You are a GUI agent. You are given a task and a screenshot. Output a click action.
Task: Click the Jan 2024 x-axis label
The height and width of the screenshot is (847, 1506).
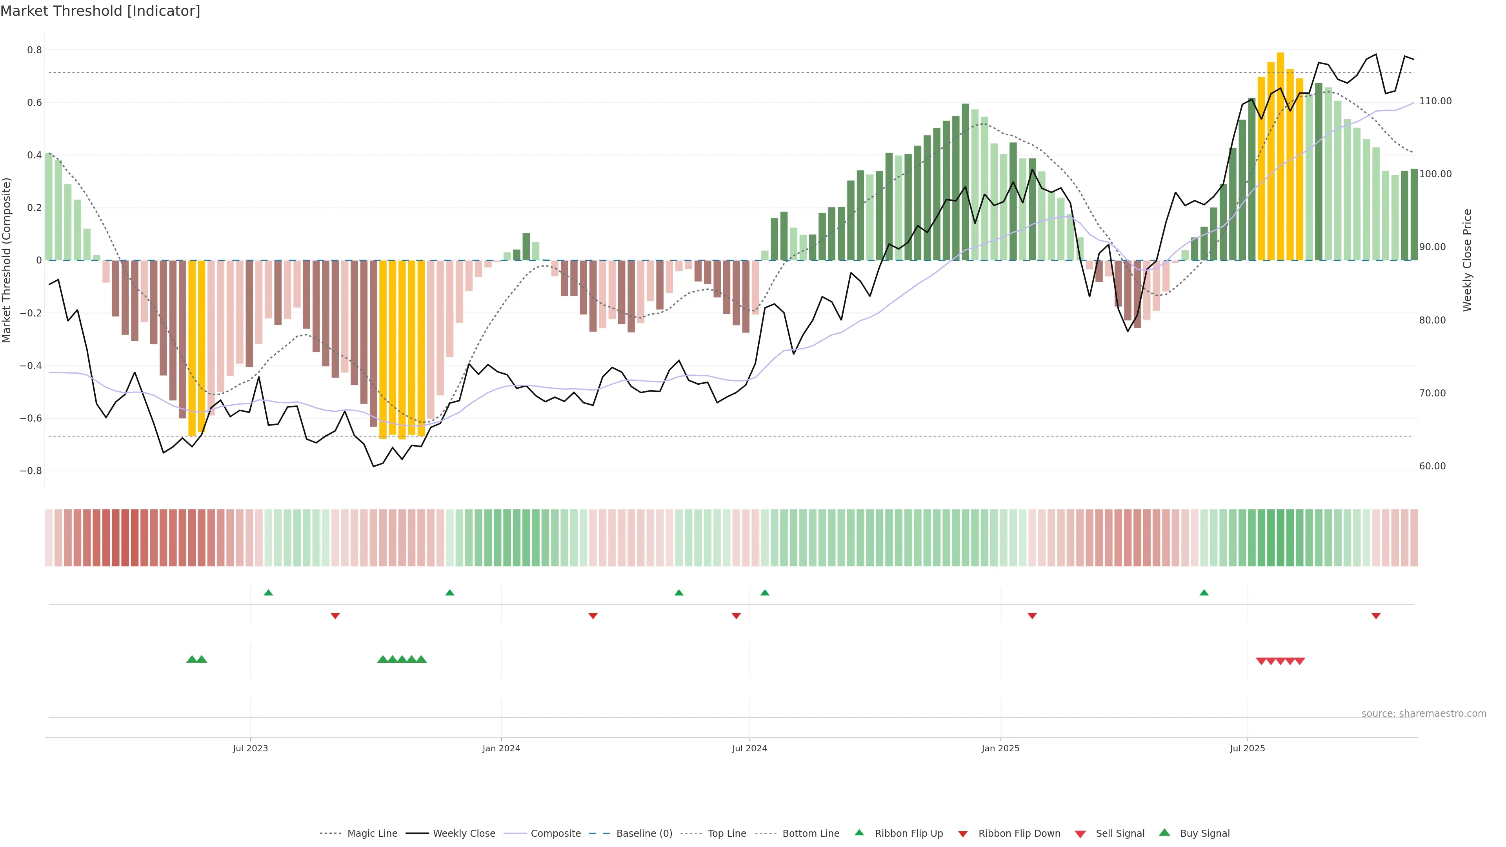(x=501, y=748)
